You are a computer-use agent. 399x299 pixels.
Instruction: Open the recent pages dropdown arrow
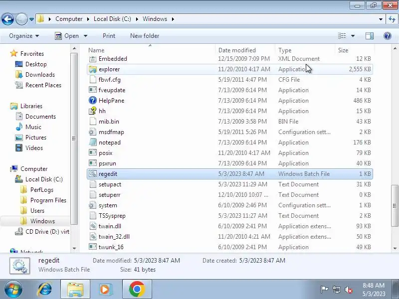click(x=31, y=19)
